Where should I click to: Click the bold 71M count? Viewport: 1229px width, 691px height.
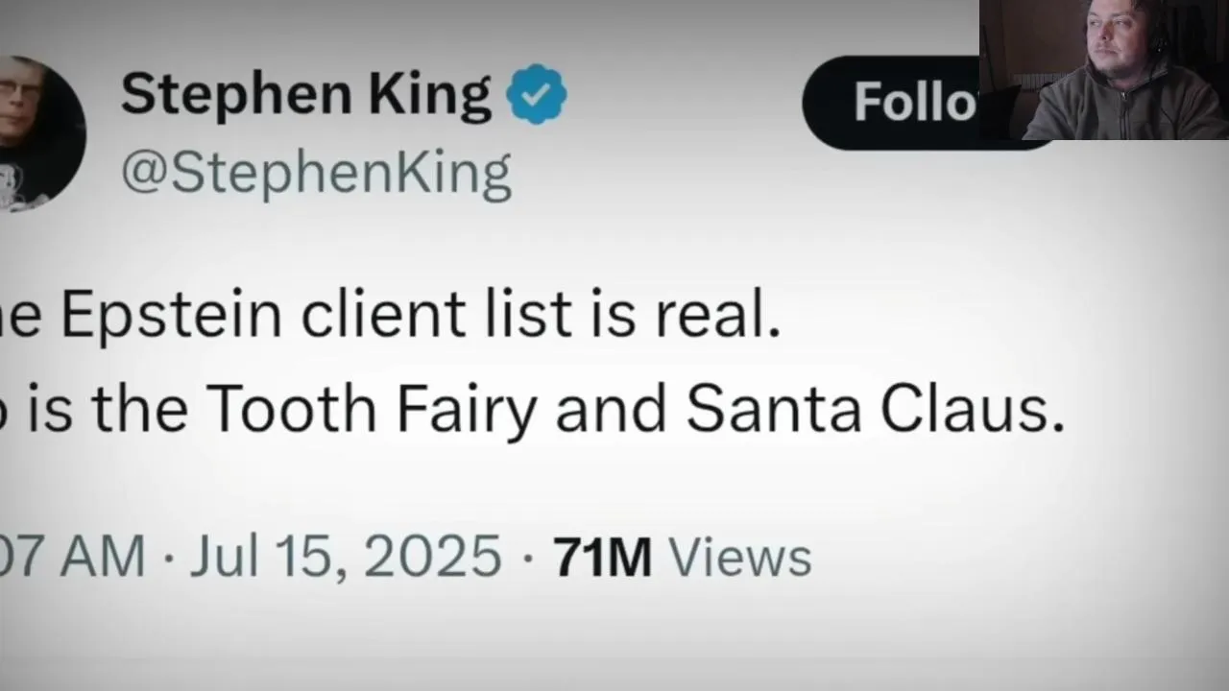[x=602, y=557]
